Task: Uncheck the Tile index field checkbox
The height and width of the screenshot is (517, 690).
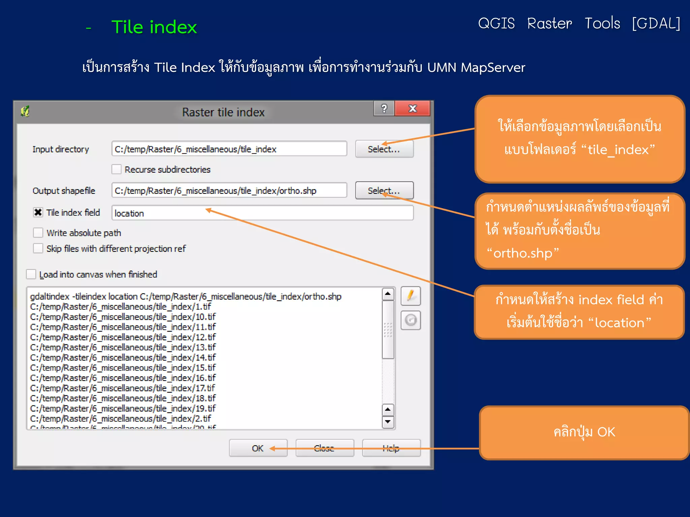Action: pyautogui.click(x=38, y=212)
